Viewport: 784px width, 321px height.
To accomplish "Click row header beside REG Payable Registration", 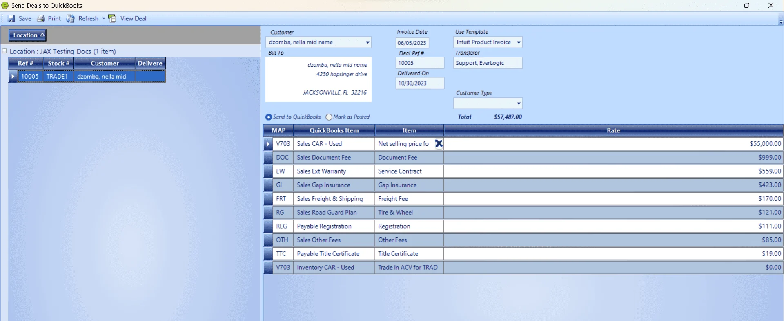I will coord(268,226).
